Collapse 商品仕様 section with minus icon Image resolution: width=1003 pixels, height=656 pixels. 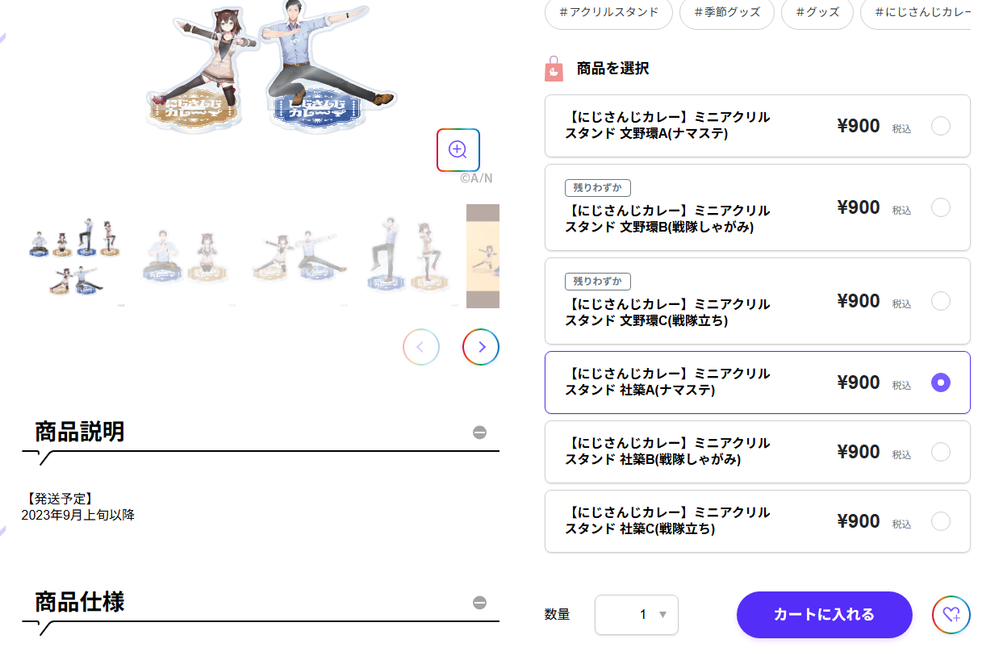tap(480, 603)
